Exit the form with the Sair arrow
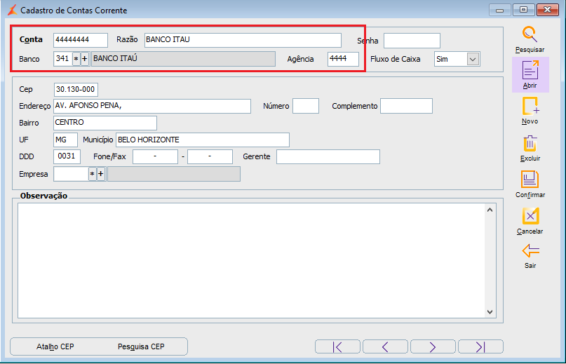The width and height of the screenshot is (566, 364). (x=530, y=250)
